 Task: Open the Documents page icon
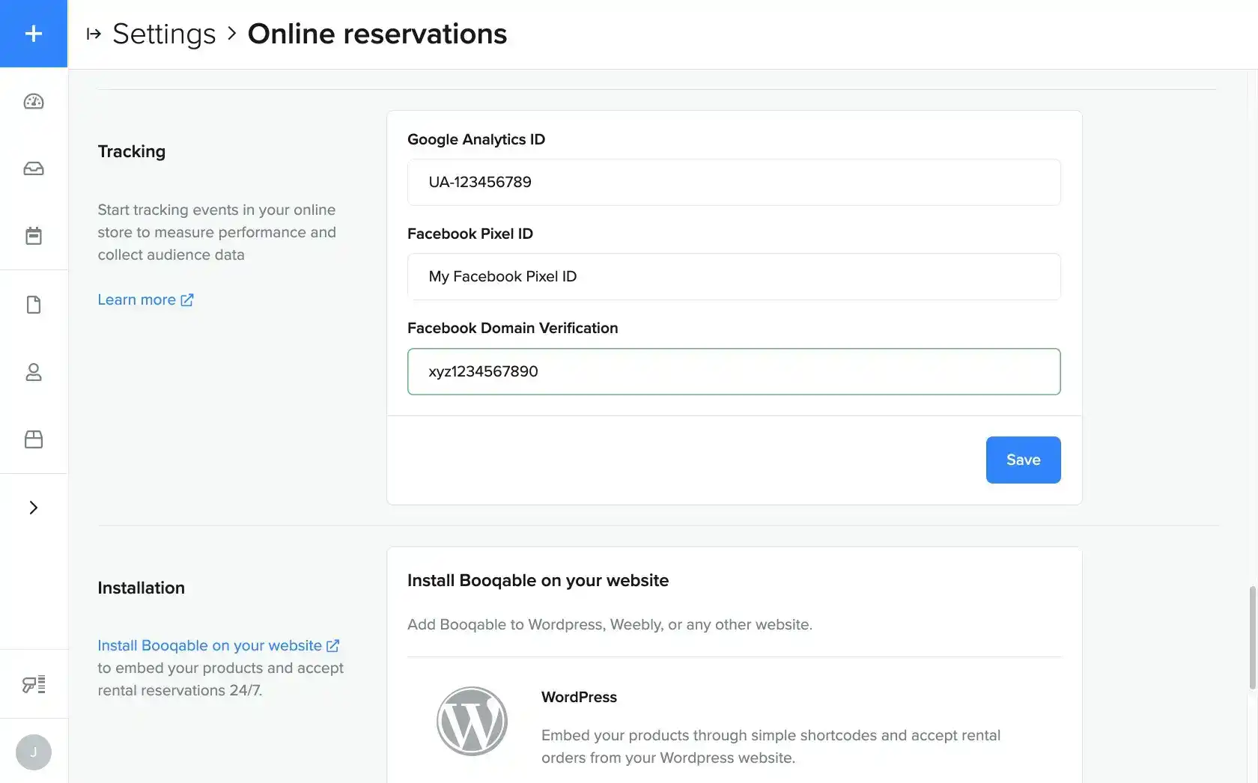click(x=33, y=304)
